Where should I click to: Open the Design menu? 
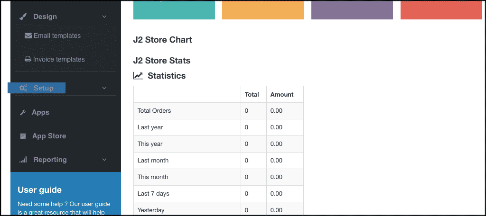click(45, 17)
